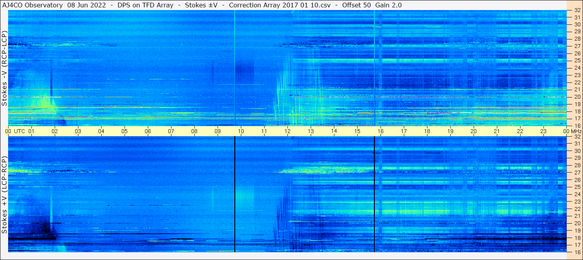The image size is (583, 260).
Task: Click black vertical line near 09:40 in Stokes +V
Action: tap(235, 194)
